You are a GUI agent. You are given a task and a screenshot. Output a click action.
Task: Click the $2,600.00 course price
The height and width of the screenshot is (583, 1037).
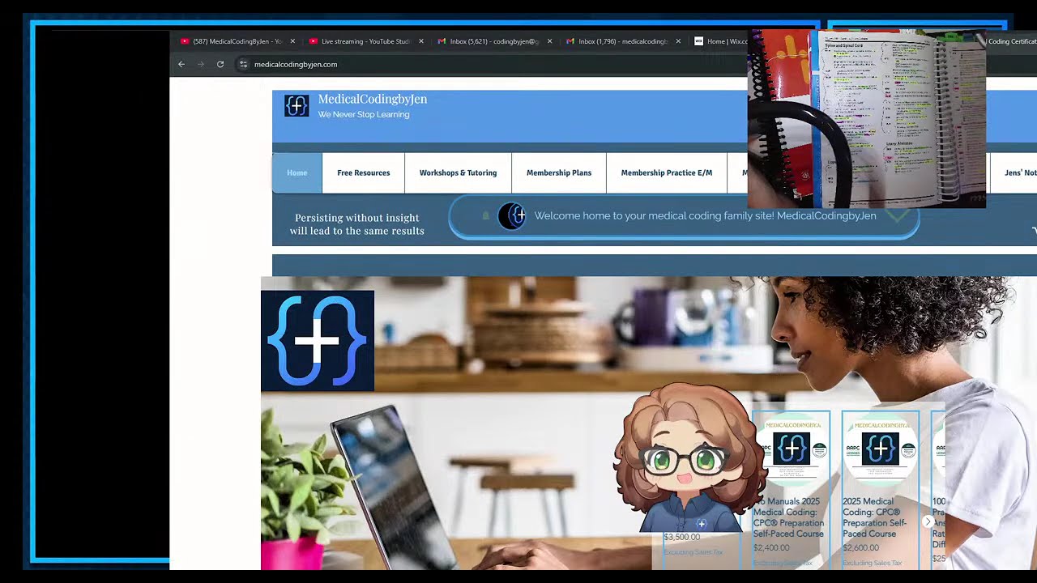(x=860, y=547)
